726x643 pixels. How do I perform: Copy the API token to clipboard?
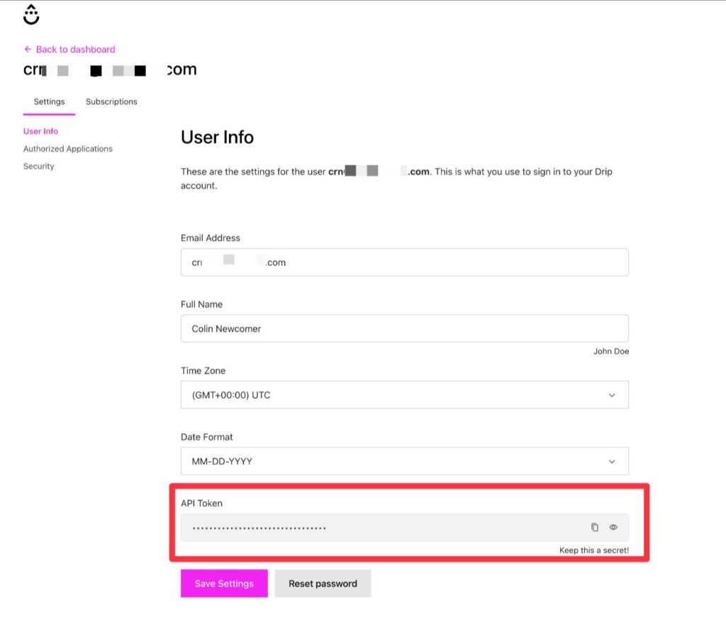coord(595,527)
